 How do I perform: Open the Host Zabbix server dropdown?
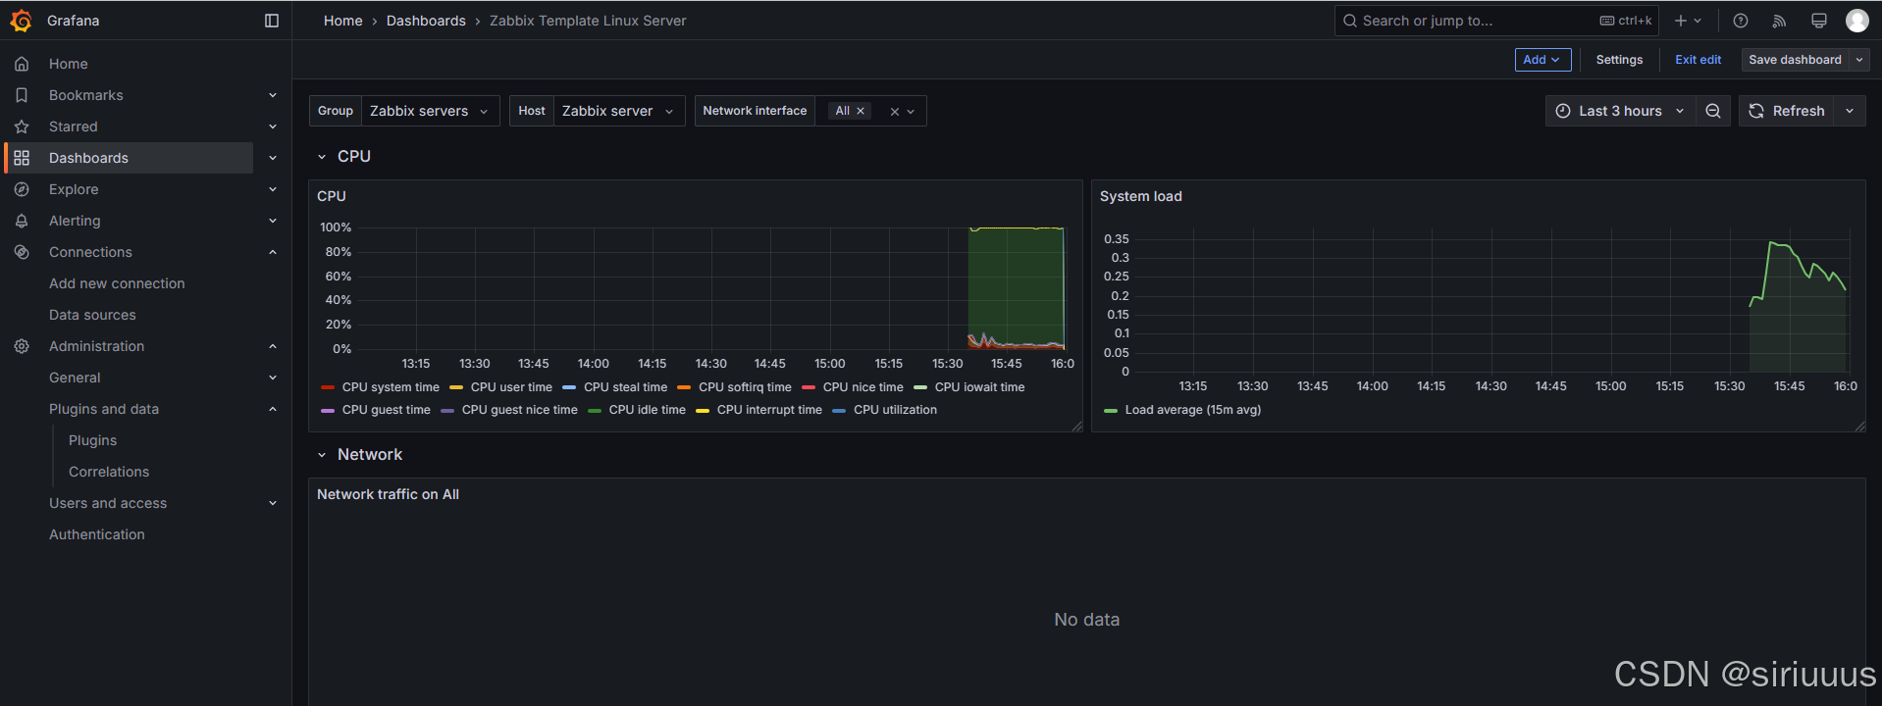[618, 111]
